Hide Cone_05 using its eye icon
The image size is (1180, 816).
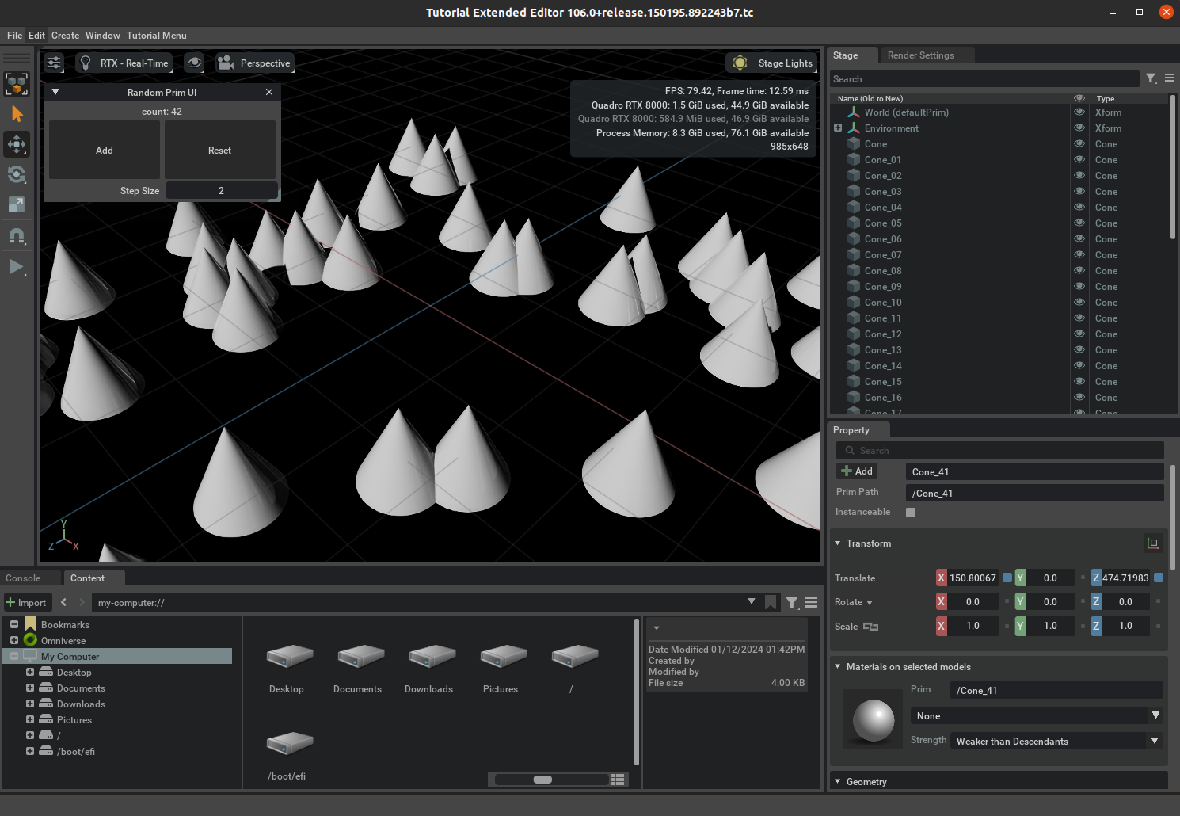pos(1079,223)
